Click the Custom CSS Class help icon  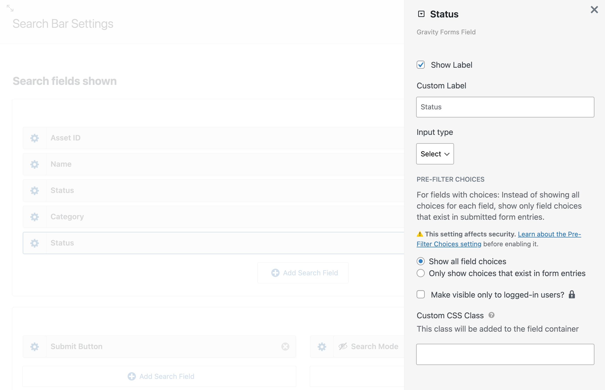click(491, 315)
